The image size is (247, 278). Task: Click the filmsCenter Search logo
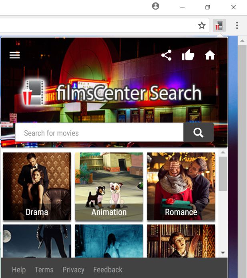pos(112,93)
